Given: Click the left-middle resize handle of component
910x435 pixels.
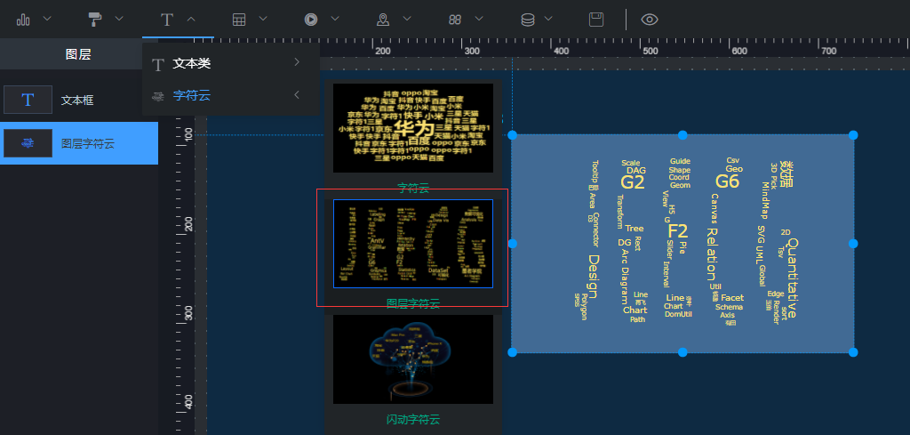Looking at the screenshot, I should tap(513, 244).
